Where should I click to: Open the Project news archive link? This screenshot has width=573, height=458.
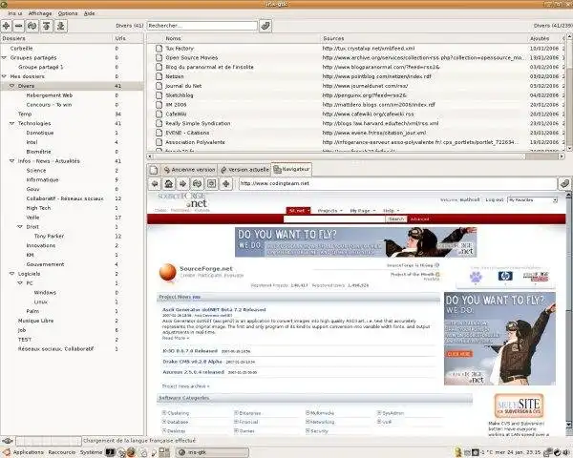coord(185,386)
